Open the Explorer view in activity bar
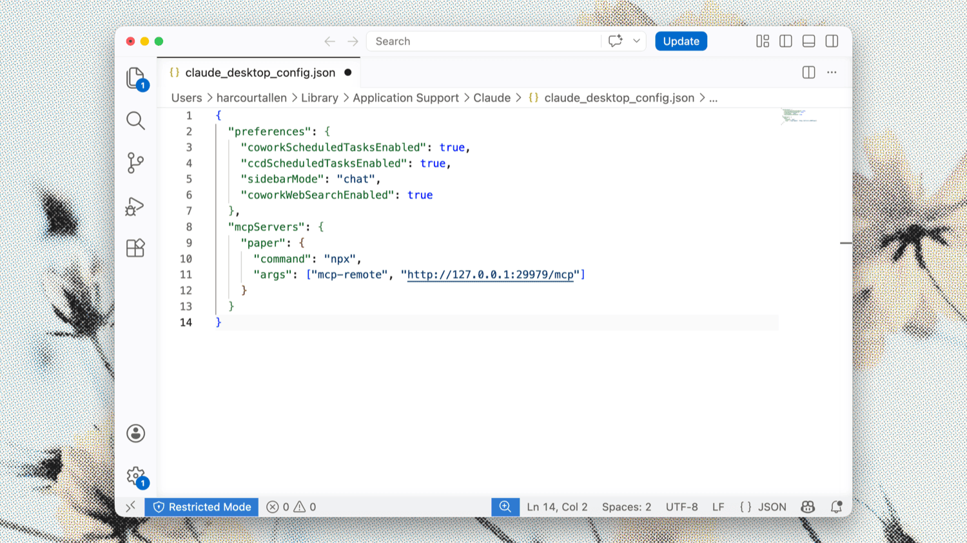967x543 pixels. 136,79
